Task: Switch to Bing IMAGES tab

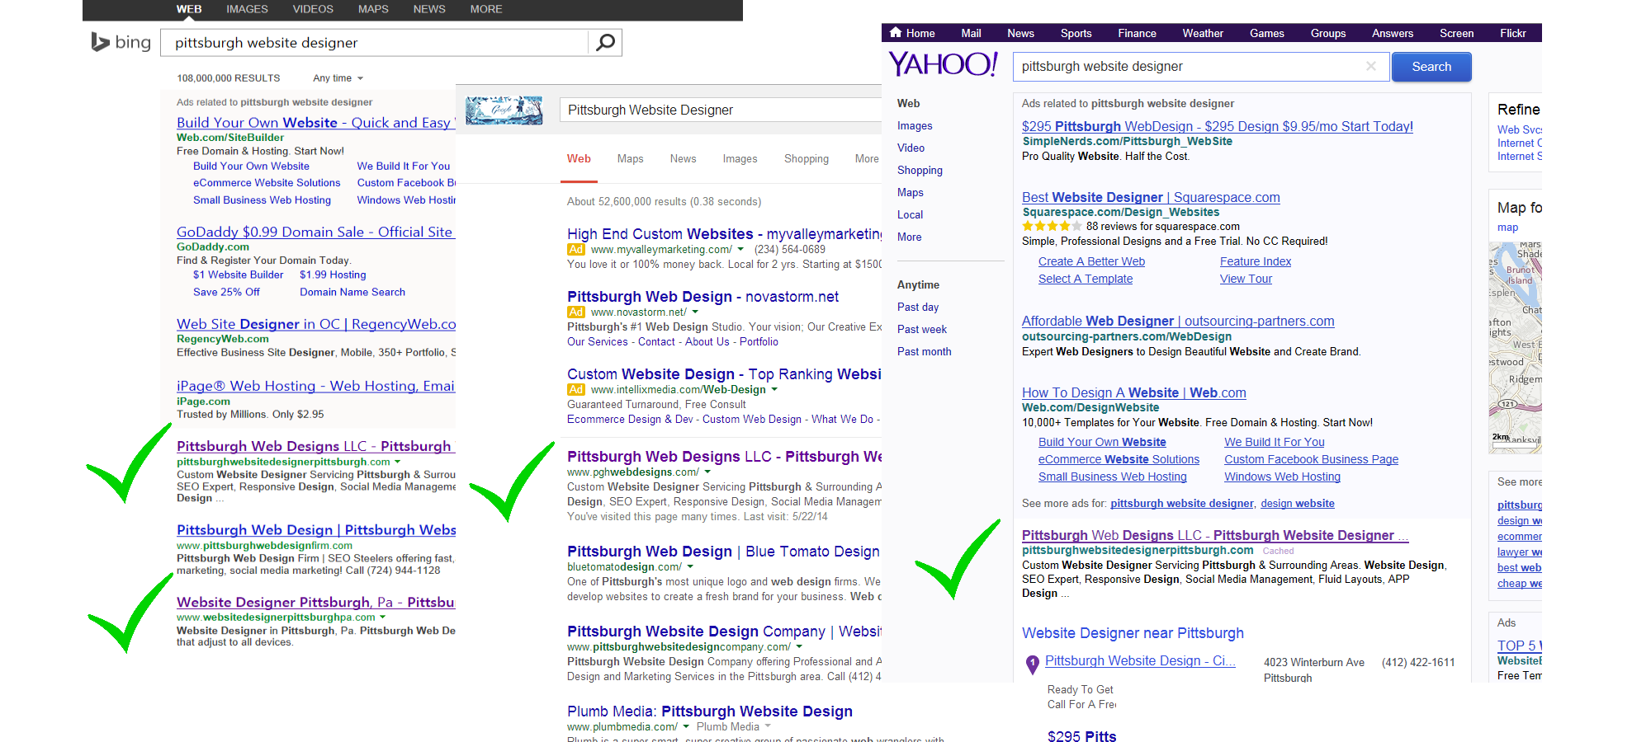Action: coord(247,9)
